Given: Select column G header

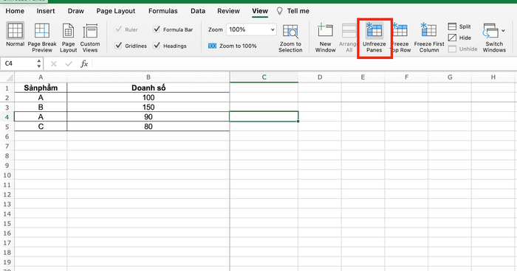Looking at the screenshot, I should [450, 77].
